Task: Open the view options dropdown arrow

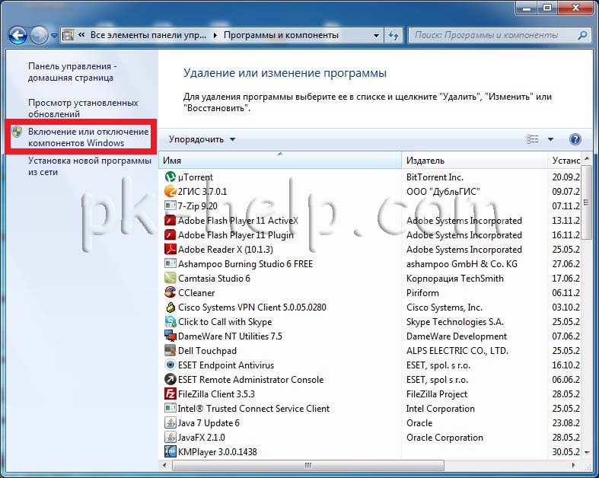Action: pyautogui.click(x=550, y=139)
